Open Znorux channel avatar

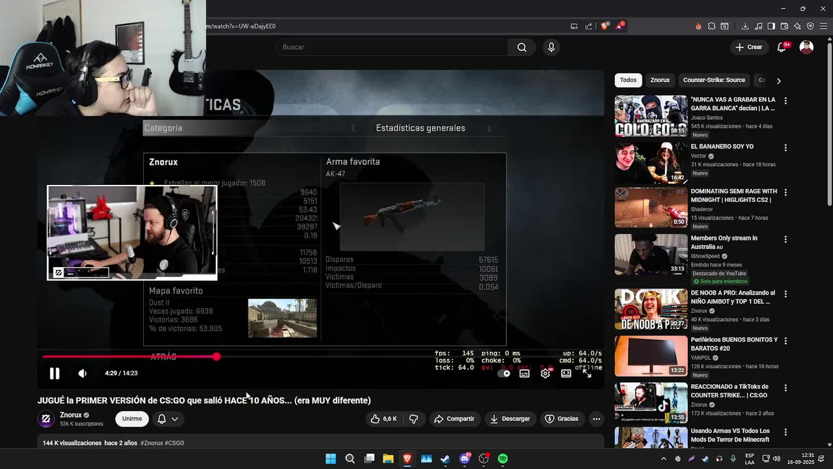(x=46, y=419)
